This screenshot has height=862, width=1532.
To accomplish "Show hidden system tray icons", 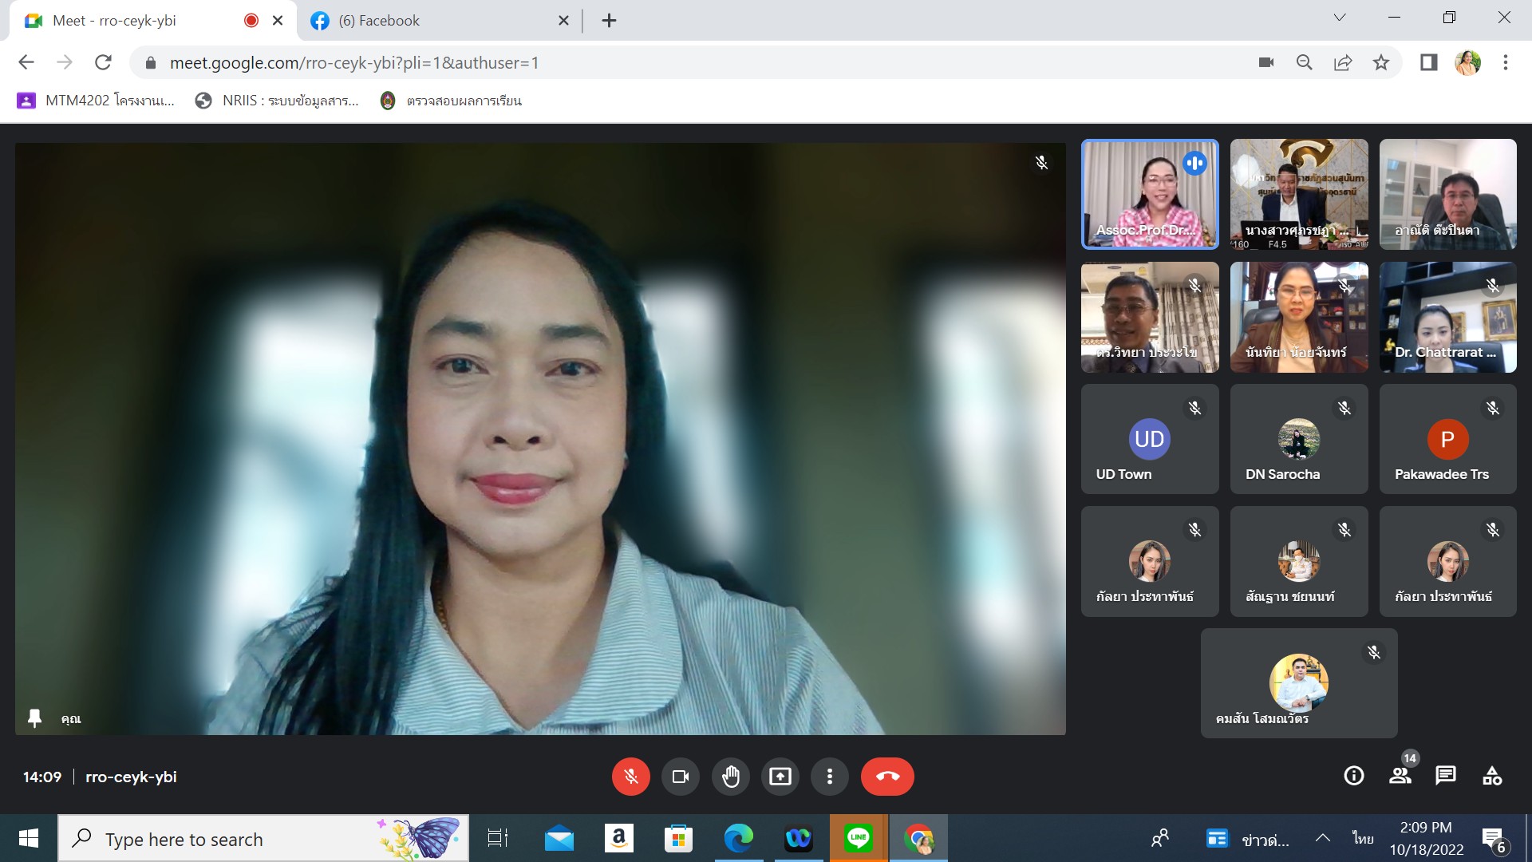I will 1322,838.
